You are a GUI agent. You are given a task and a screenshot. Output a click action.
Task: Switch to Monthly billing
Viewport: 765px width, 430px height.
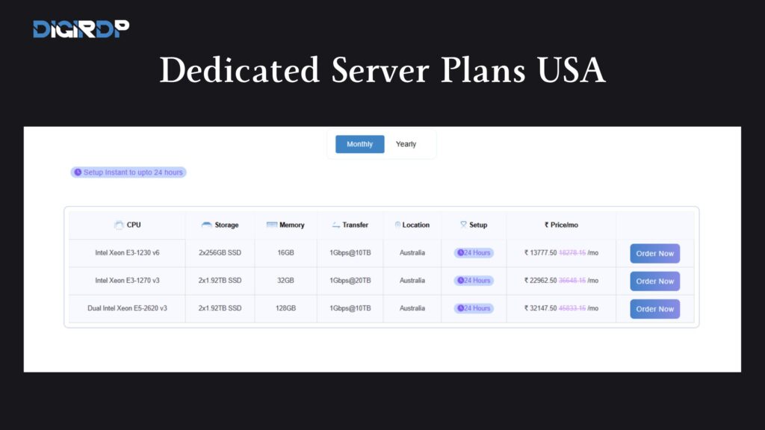(x=359, y=144)
